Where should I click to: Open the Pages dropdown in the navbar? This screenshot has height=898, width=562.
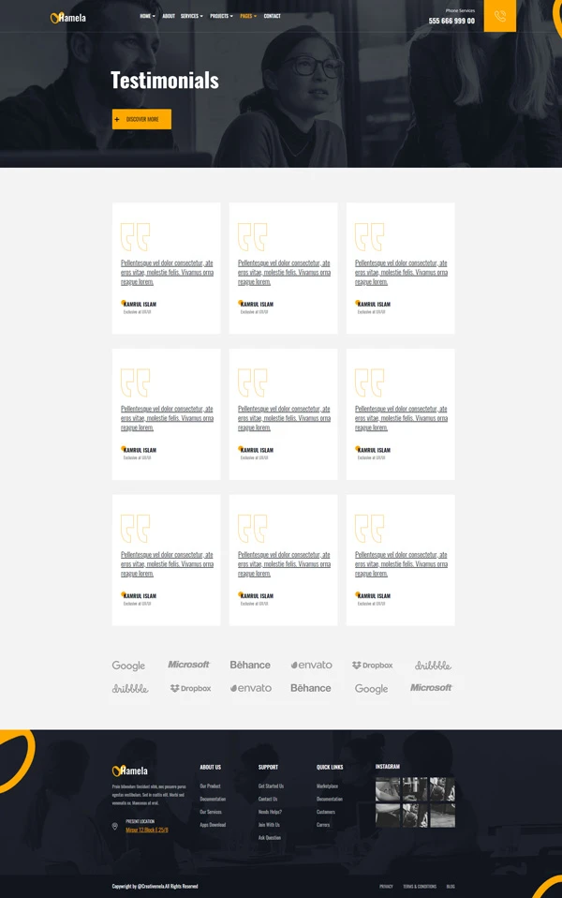(x=247, y=16)
